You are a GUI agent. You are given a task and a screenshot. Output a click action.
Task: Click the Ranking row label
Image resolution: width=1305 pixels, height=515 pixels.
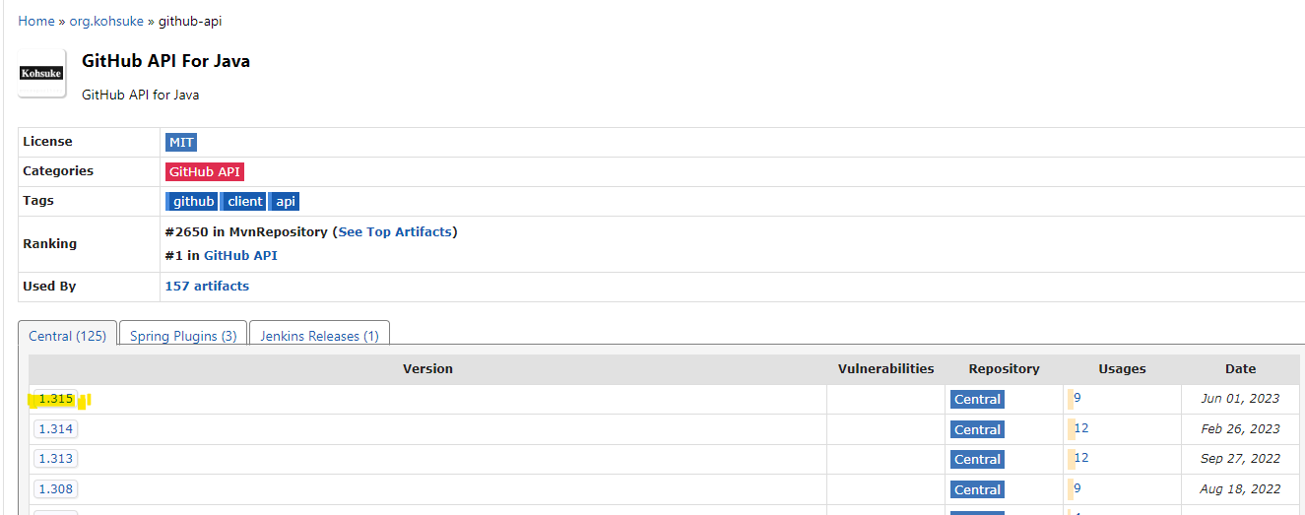point(49,243)
